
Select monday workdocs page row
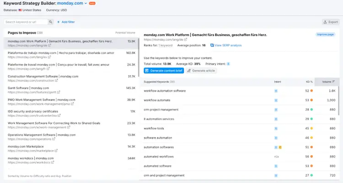coord(71,160)
